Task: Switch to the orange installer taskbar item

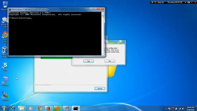Action: pyautogui.click(x=58, y=108)
